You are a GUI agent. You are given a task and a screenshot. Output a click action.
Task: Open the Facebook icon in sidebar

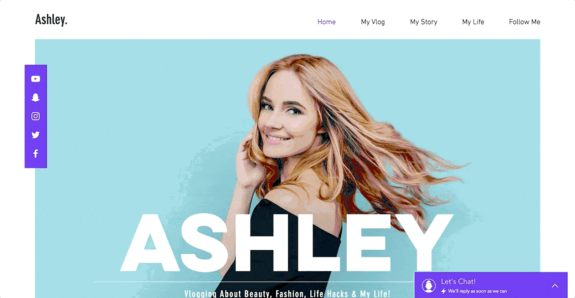pos(36,154)
